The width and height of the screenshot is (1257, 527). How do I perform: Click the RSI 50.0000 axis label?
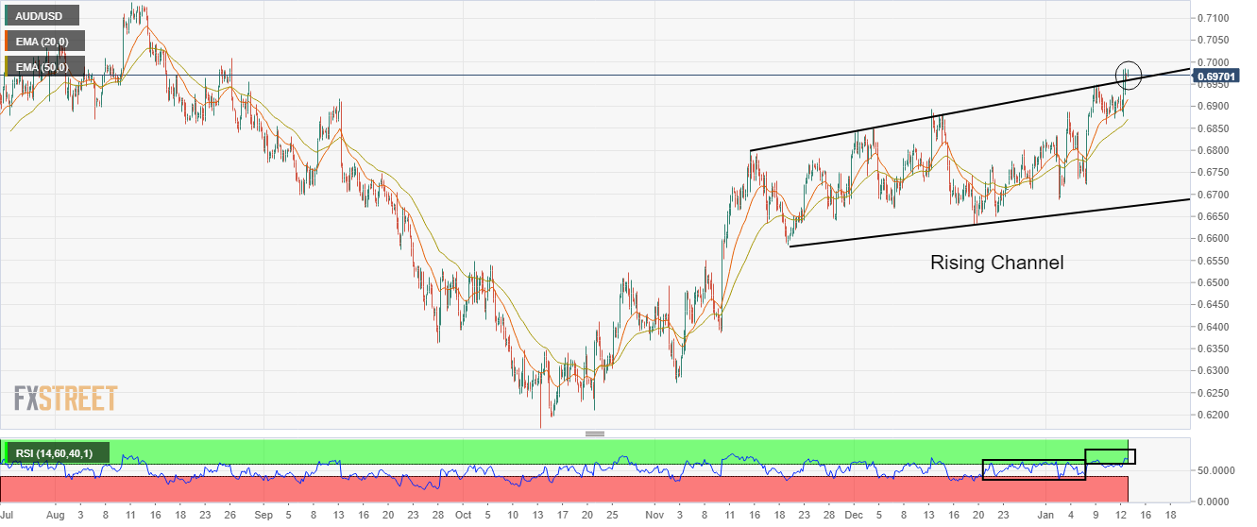tap(1218, 470)
